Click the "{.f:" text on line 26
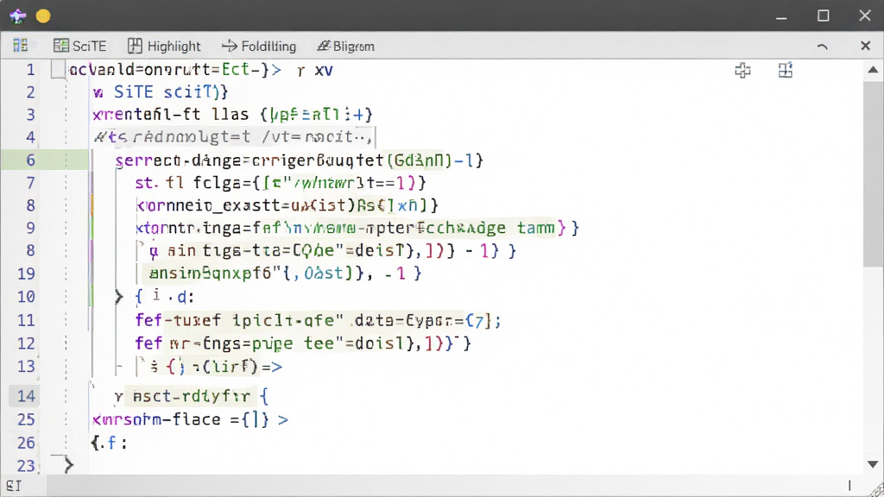Image resolution: width=884 pixels, height=497 pixels. tap(110, 443)
